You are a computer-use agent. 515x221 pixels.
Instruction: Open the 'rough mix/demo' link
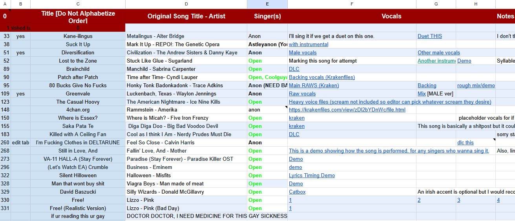[x=476, y=85]
